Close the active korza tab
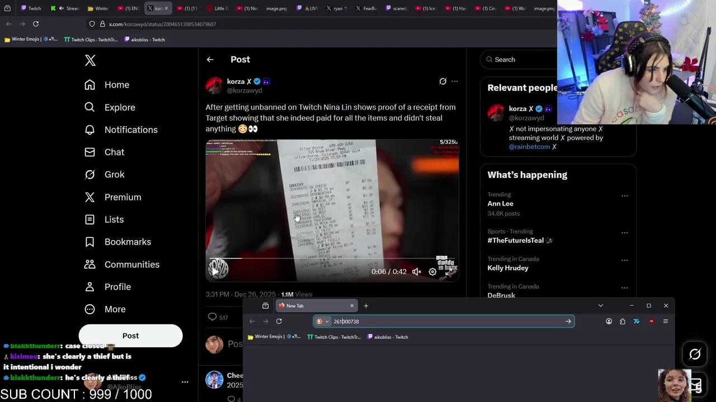Image resolution: width=716 pixels, height=402 pixels. [x=166, y=8]
